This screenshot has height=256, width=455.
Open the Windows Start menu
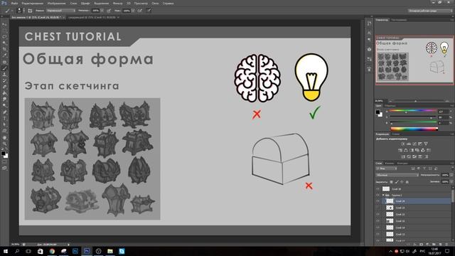[6, 251]
